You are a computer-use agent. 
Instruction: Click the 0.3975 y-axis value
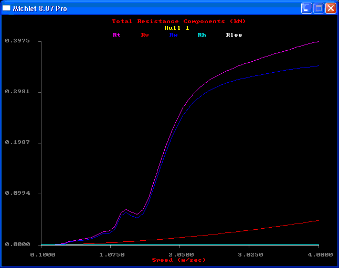17,41
